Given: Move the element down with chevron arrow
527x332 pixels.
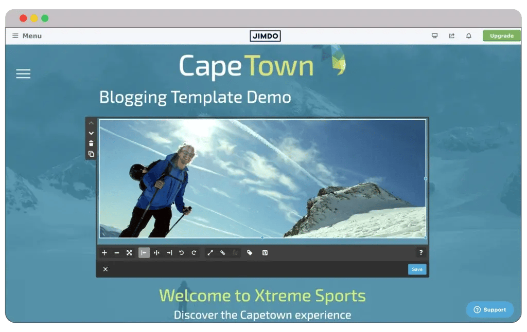Looking at the screenshot, I should pyautogui.click(x=91, y=134).
